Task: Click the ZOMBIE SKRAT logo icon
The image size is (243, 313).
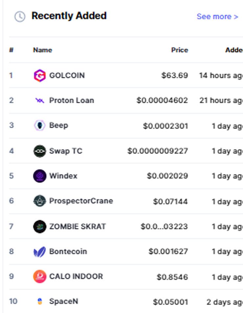Action: pyautogui.click(x=40, y=227)
